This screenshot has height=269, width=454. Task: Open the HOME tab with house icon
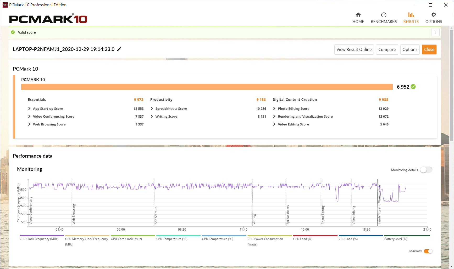358,18
